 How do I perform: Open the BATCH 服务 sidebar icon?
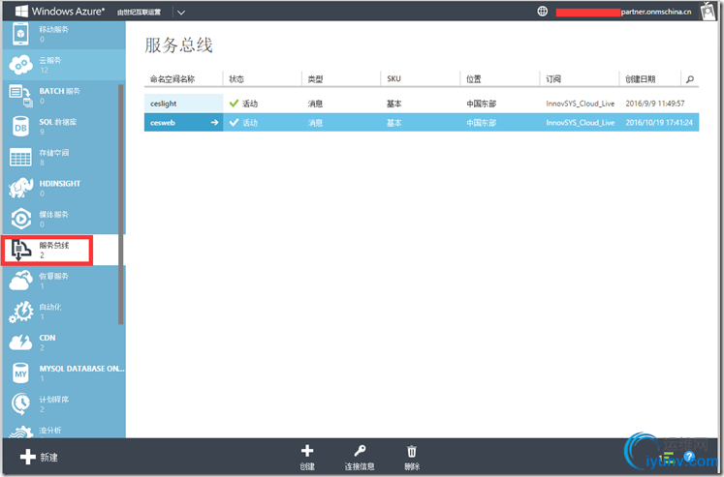[20, 96]
